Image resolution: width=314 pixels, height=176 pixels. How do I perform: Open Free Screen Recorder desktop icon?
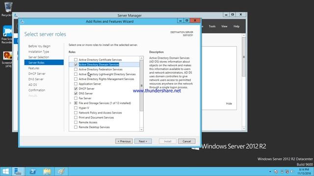coord(7,34)
